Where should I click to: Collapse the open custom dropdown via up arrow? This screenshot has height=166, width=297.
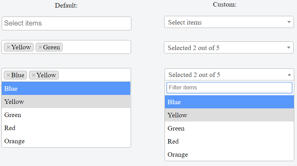tap(289, 75)
